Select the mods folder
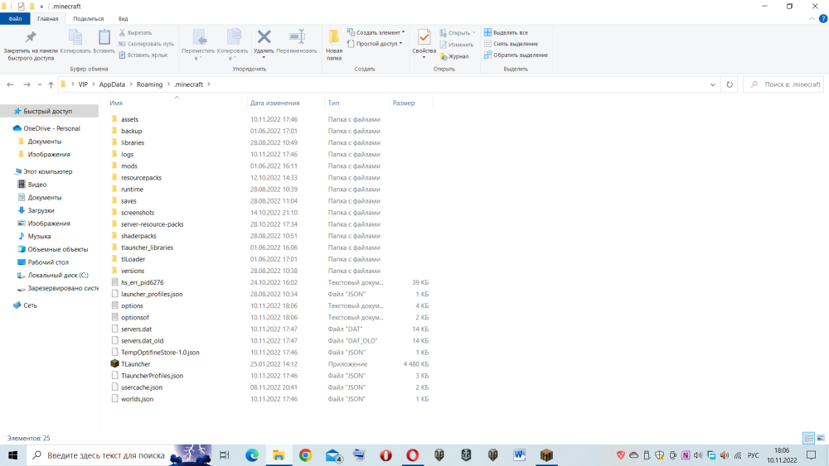The width and height of the screenshot is (829, 466). [129, 166]
